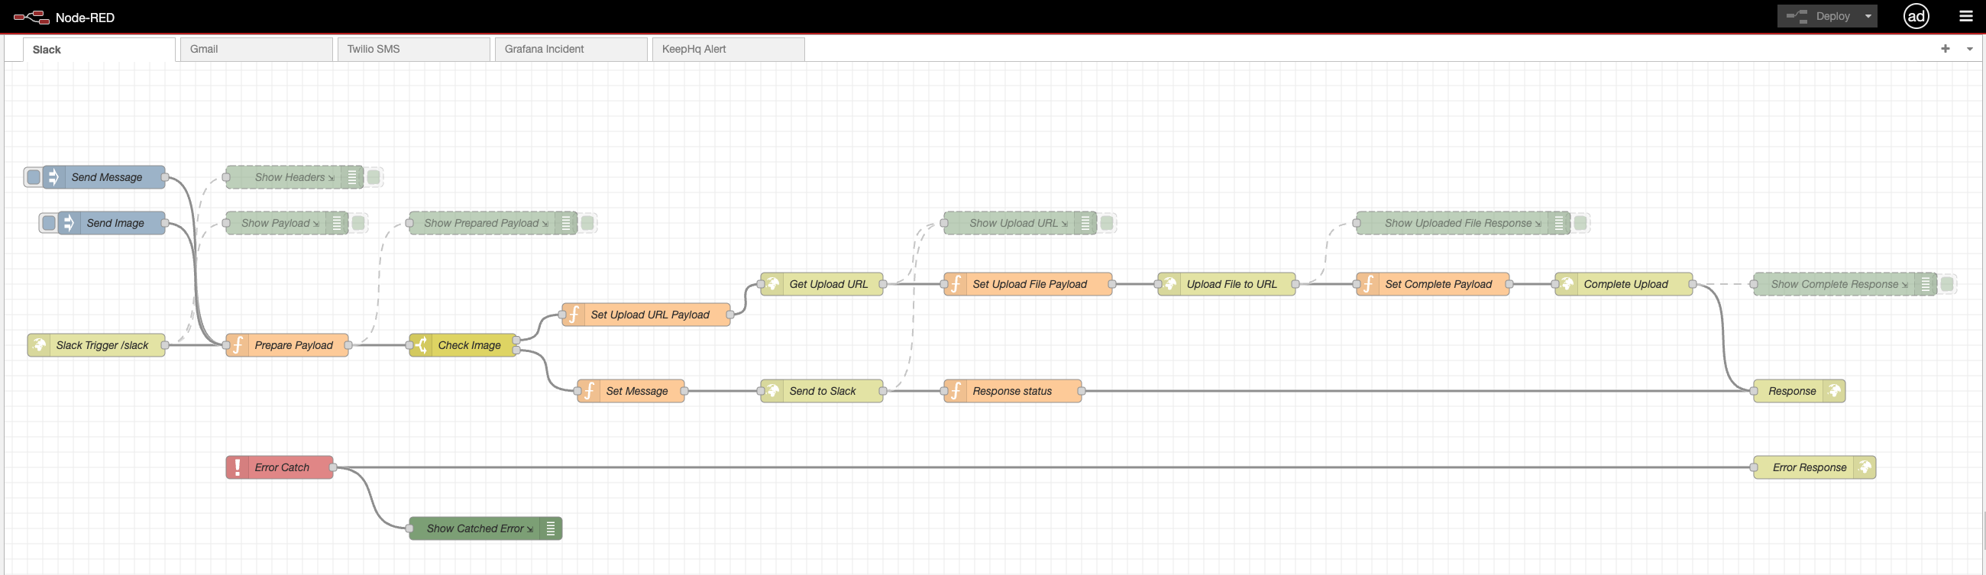
Task: Click the debug icon on Show Catched Error
Action: [551, 528]
